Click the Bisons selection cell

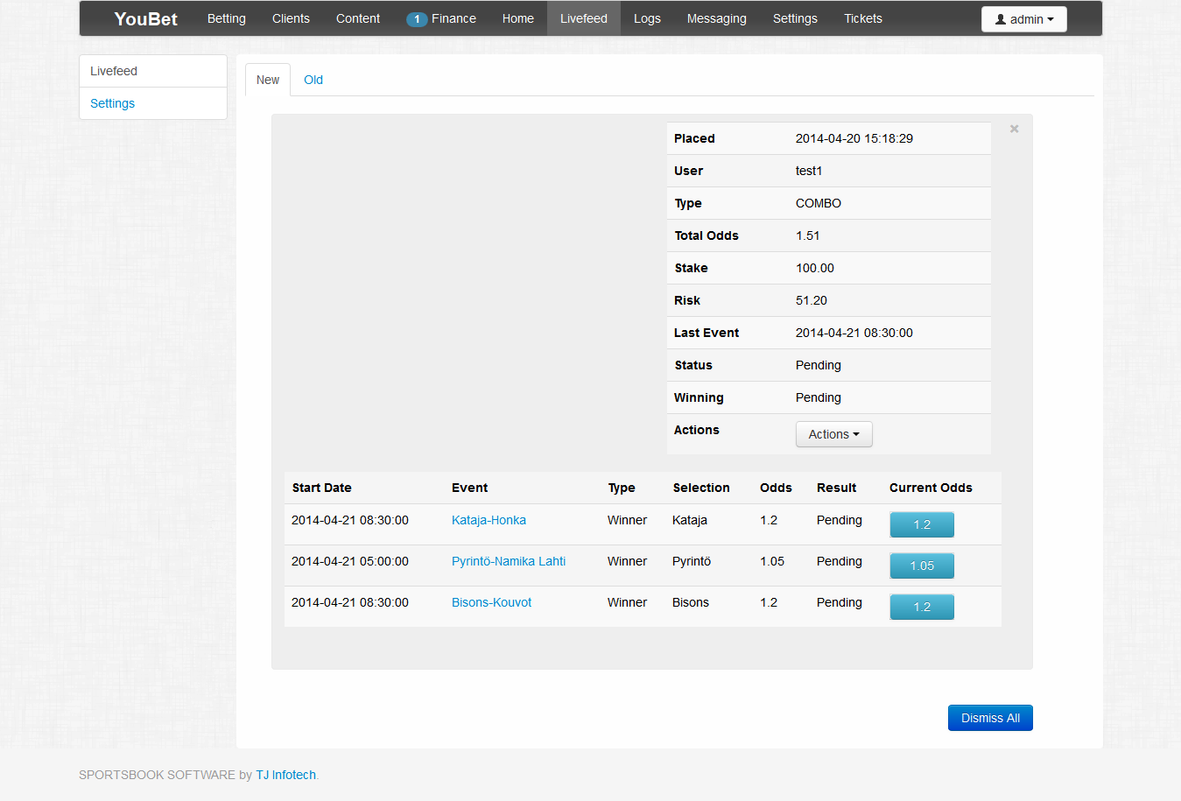691,602
